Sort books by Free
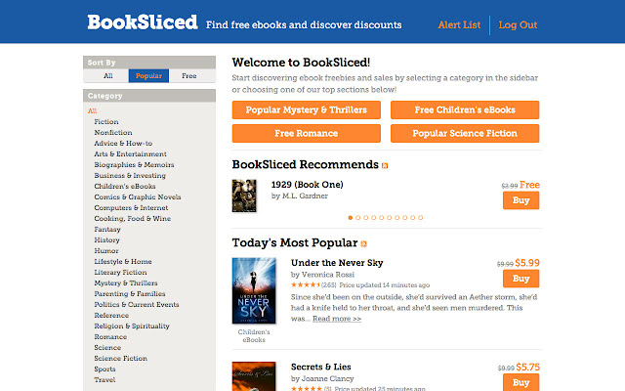Screen dimensions: 625x391 tap(189, 75)
